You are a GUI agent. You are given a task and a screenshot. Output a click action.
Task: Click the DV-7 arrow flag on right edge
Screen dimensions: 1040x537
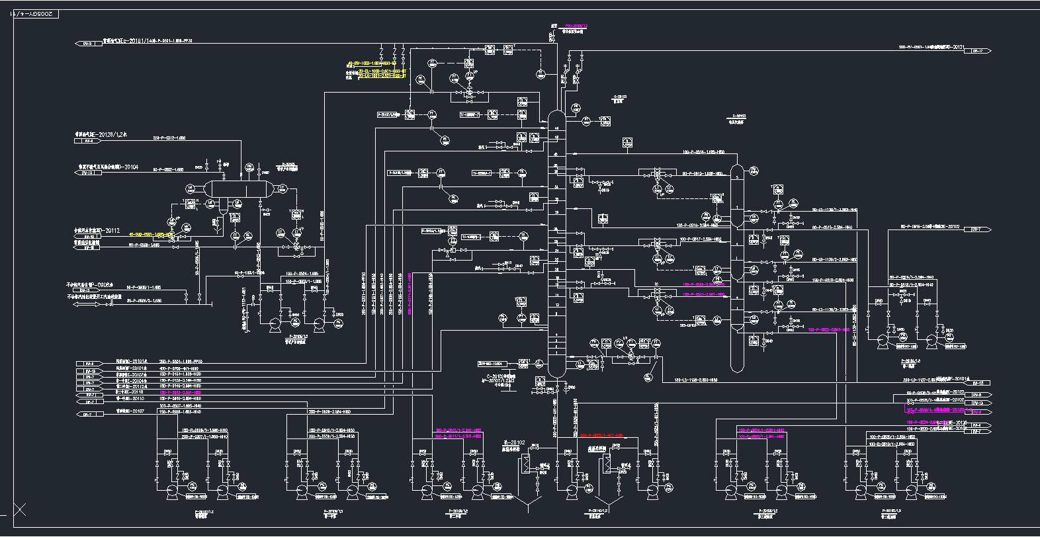(980, 229)
